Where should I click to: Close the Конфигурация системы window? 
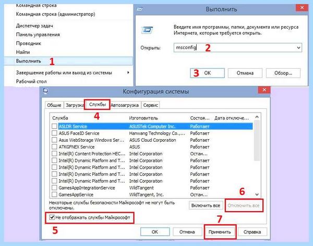pyautogui.click(x=264, y=90)
